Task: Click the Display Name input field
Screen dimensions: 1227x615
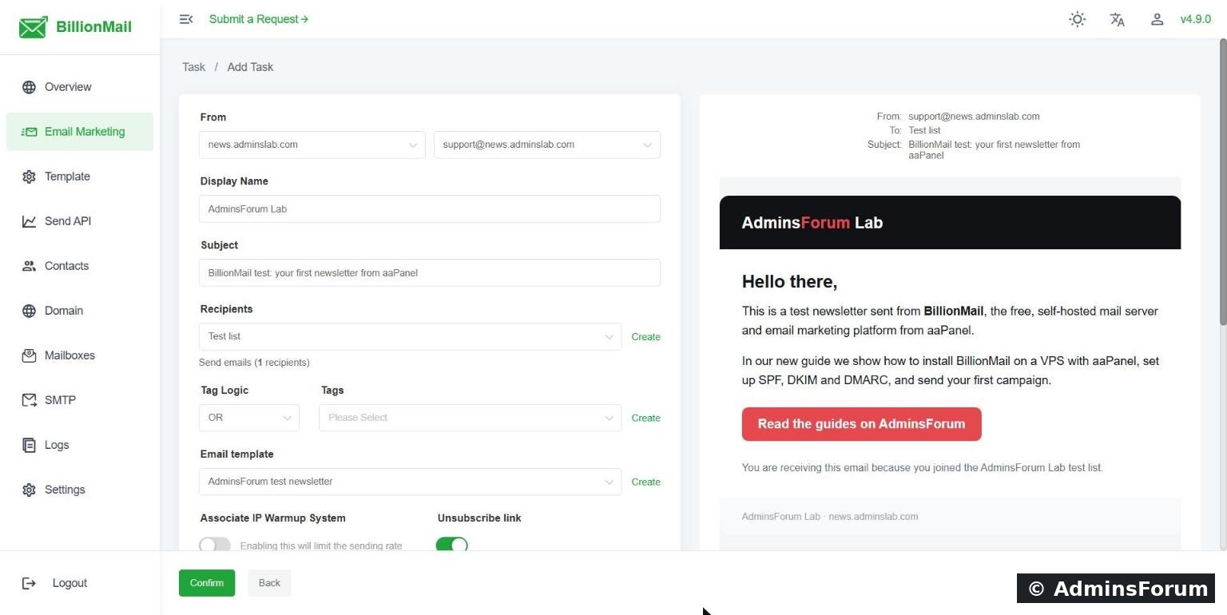Action: tap(430, 208)
